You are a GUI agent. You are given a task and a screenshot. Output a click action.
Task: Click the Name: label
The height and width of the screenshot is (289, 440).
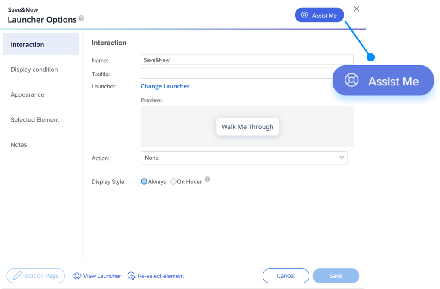tap(100, 61)
